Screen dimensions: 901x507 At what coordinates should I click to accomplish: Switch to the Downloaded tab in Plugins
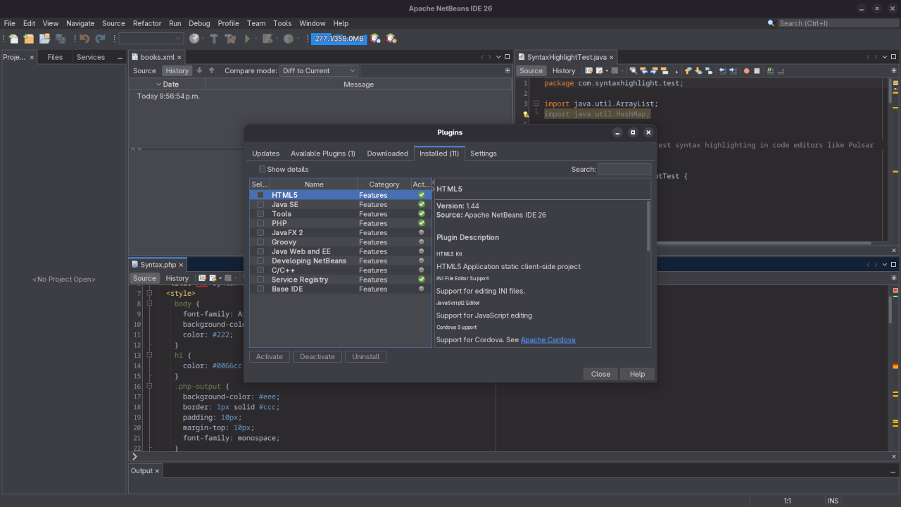point(388,154)
